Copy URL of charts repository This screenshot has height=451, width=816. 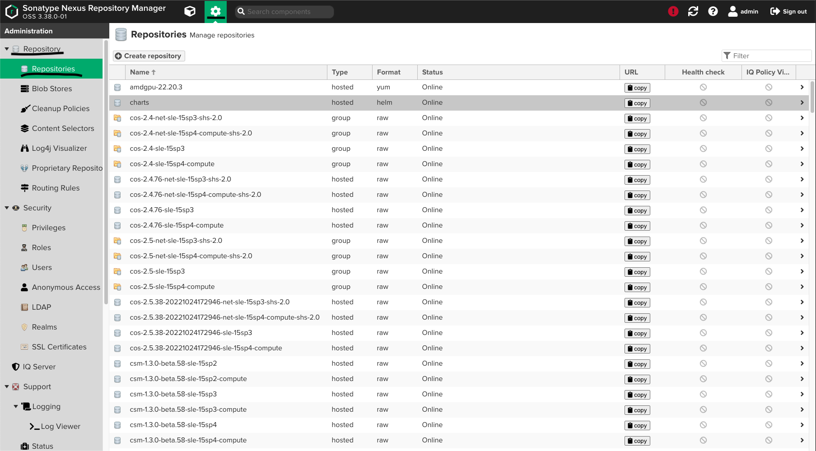tap(637, 103)
